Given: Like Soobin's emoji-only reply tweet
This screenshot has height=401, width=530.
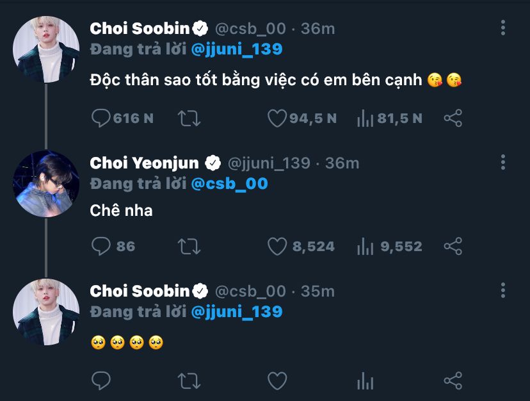Looking at the screenshot, I should point(277,381).
